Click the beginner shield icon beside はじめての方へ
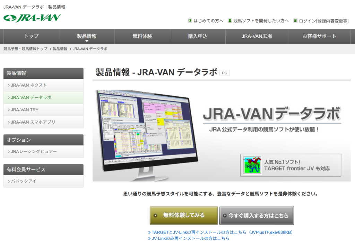This screenshot has height=246, width=355. pos(190,21)
